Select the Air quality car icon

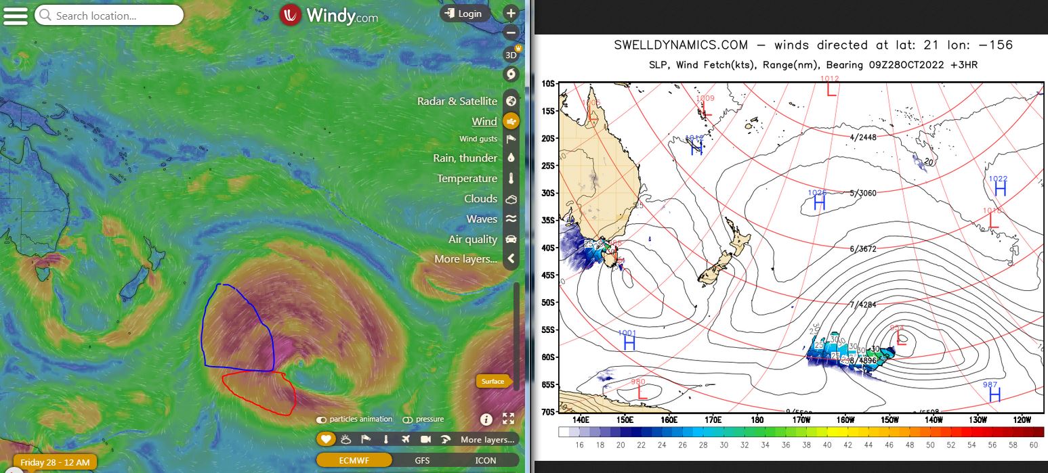coord(511,240)
